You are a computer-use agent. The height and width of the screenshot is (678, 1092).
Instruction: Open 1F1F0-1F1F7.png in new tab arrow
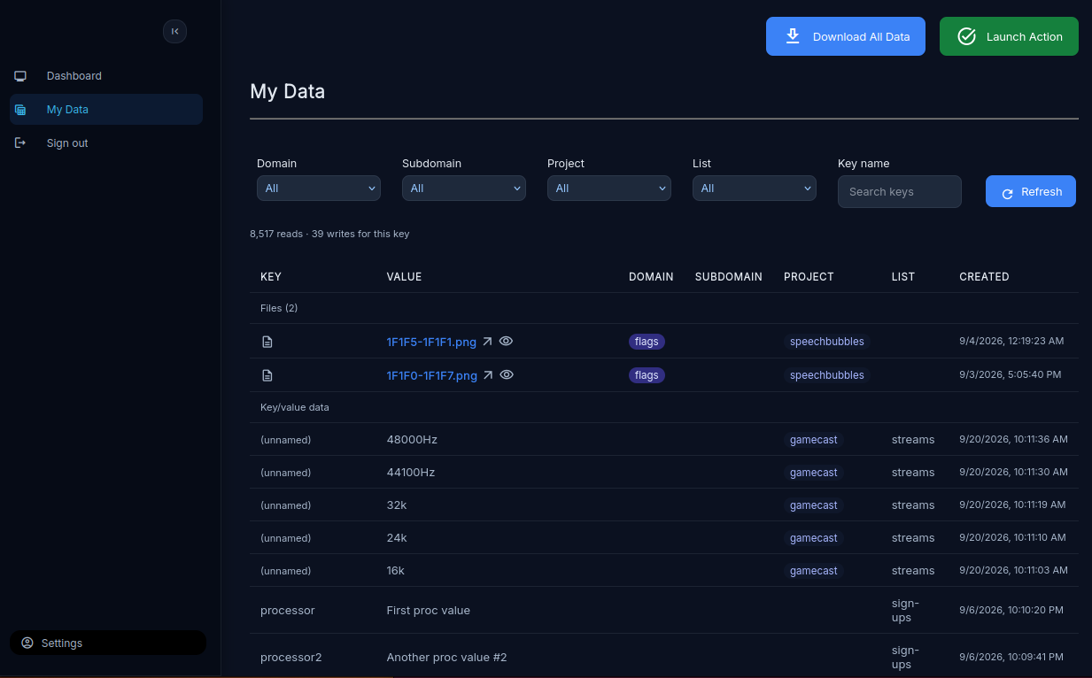pyautogui.click(x=487, y=375)
